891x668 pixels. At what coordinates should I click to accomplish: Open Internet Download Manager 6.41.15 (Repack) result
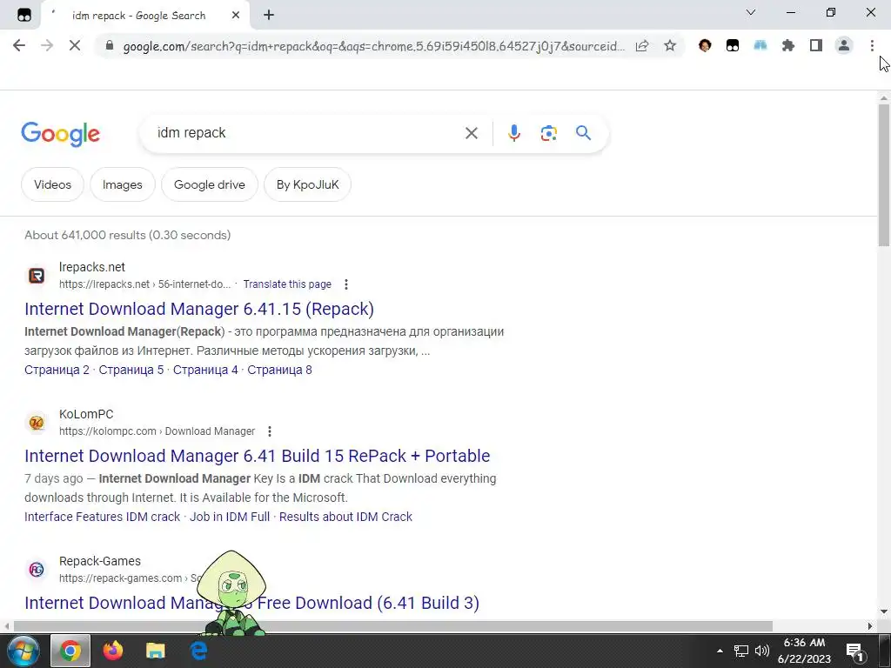199,309
